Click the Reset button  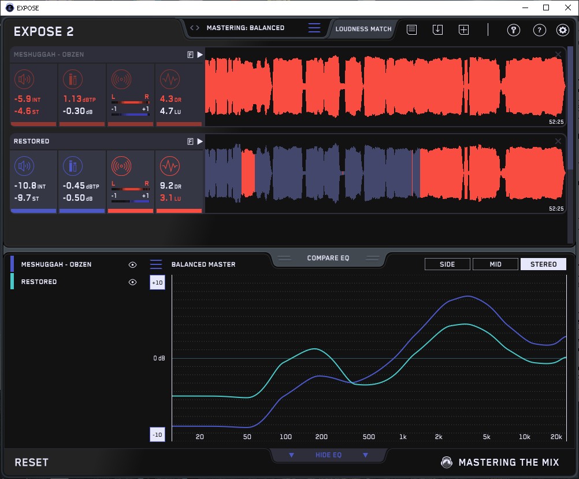point(31,462)
